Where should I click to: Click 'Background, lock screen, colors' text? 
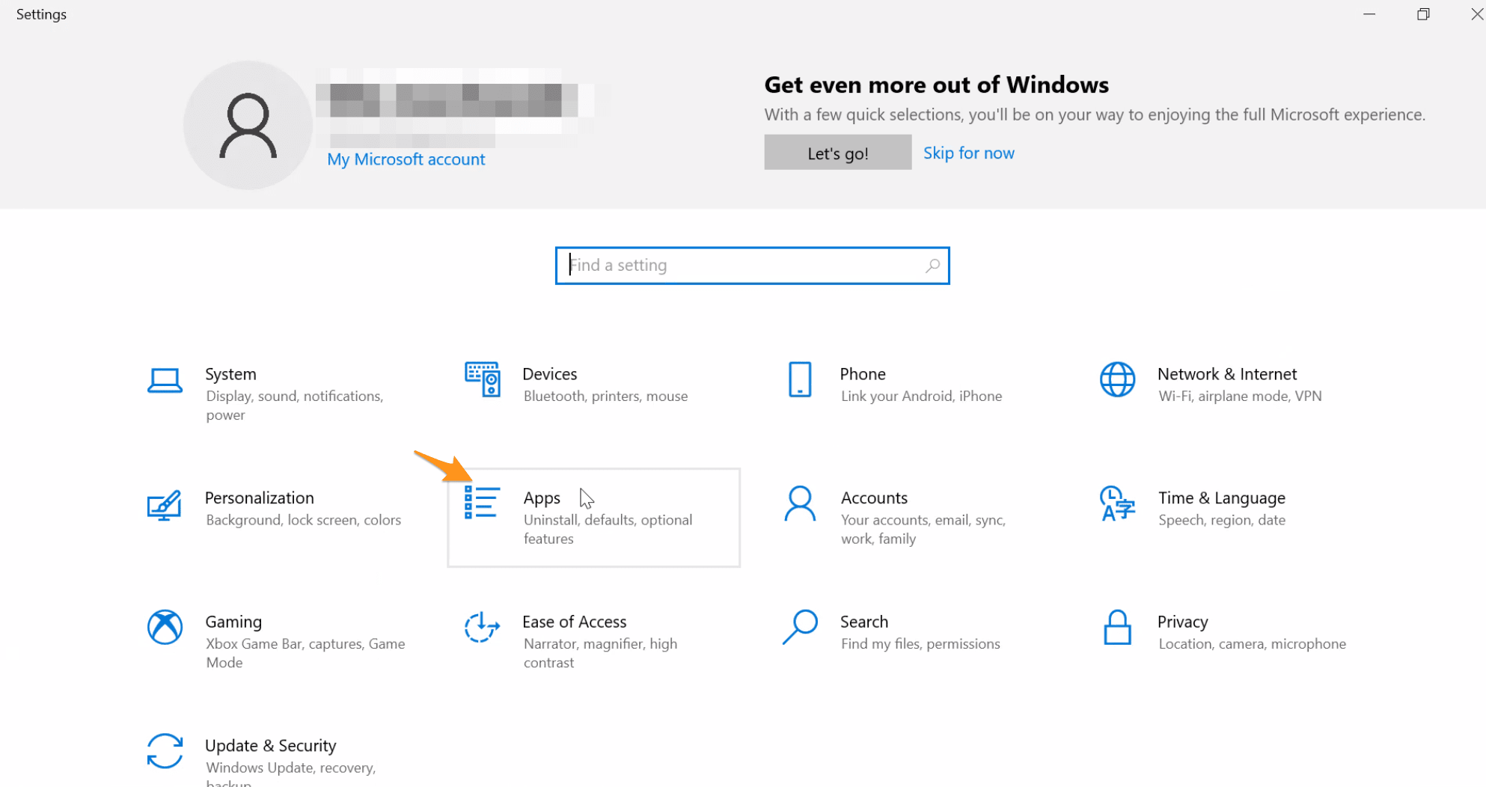click(303, 520)
